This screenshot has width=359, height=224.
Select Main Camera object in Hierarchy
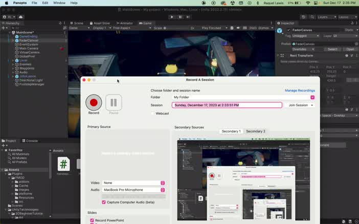point(29,49)
